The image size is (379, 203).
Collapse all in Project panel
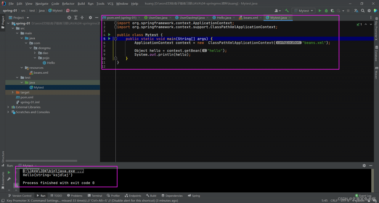pos(82,18)
